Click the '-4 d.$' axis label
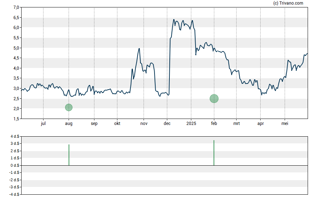Viewport: 314px width, 200px height. point(14,194)
